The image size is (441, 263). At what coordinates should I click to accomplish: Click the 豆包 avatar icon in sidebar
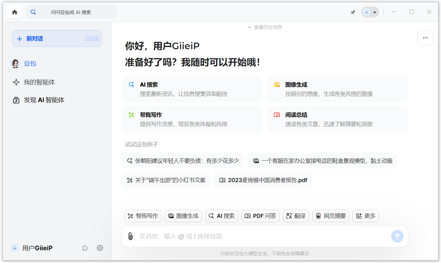15,63
